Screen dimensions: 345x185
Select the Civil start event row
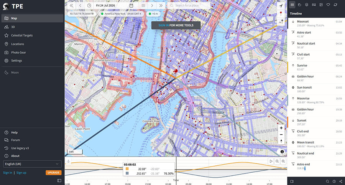(x=316, y=56)
